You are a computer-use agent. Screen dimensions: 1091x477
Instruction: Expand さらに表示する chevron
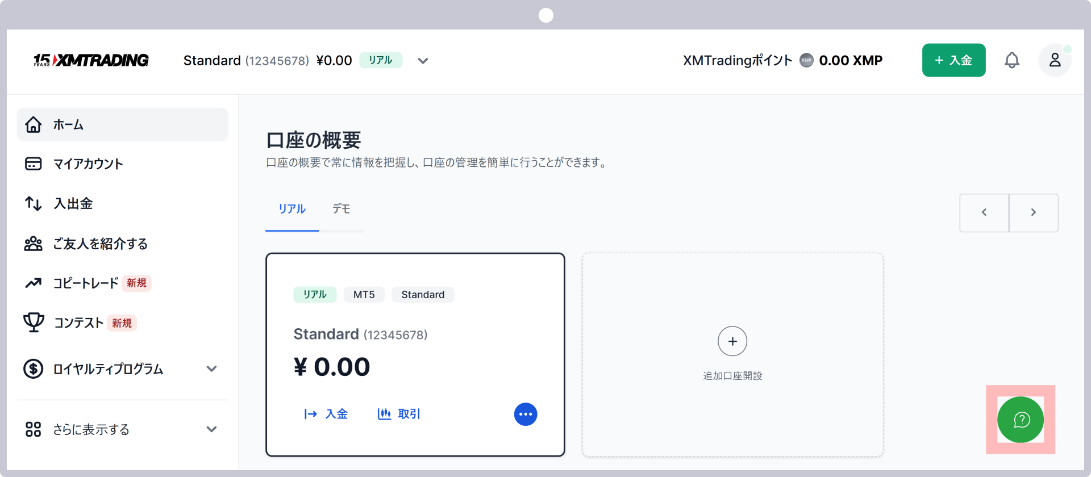tap(211, 429)
